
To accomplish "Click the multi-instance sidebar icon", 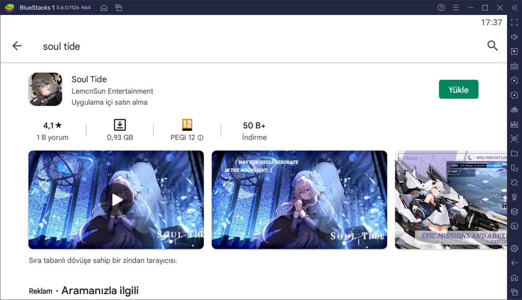I will [514, 168].
